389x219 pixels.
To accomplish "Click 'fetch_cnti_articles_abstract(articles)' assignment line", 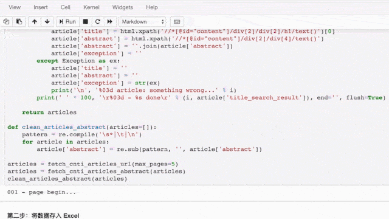I will point(96,172).
